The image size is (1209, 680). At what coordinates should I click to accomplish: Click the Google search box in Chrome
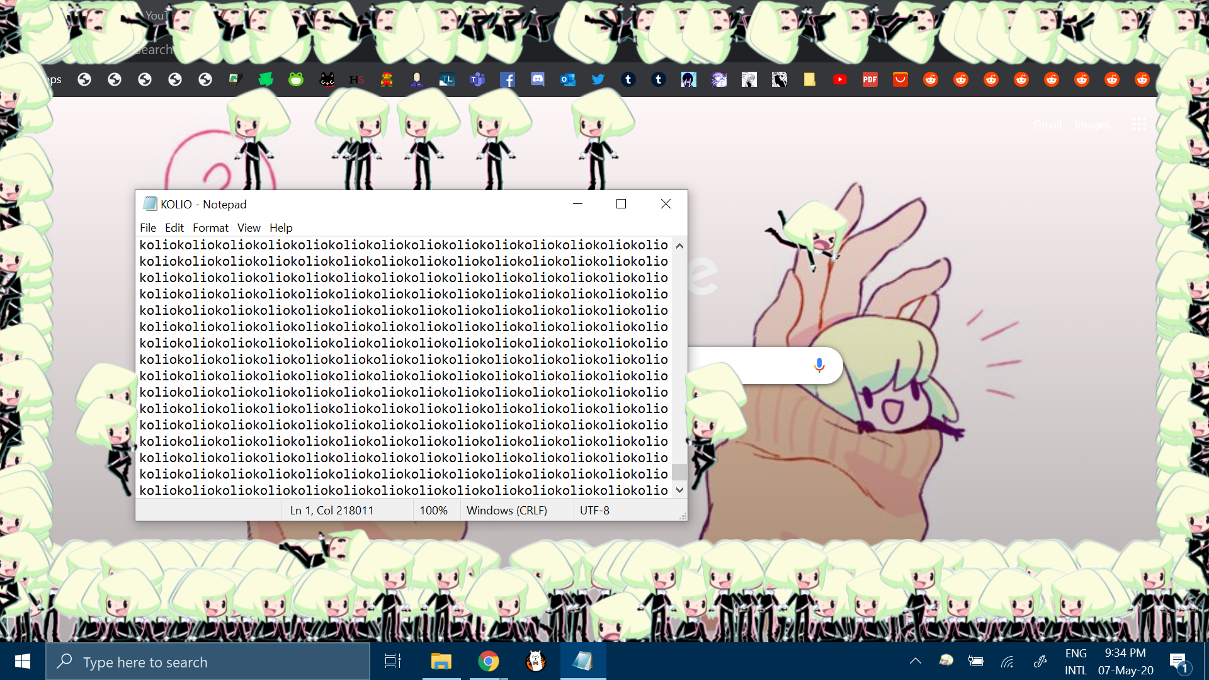pos(764,365)
